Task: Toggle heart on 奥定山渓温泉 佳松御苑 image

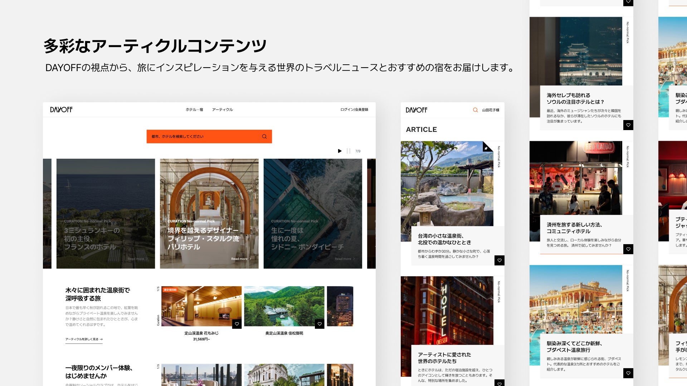Action: [320, 324]
